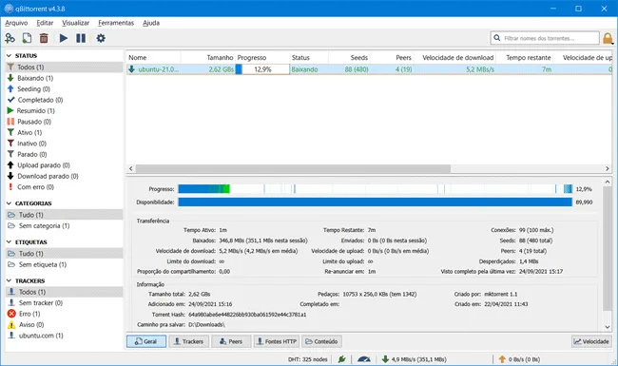Click the DHT: 325 nodes status text

[307, 359]
